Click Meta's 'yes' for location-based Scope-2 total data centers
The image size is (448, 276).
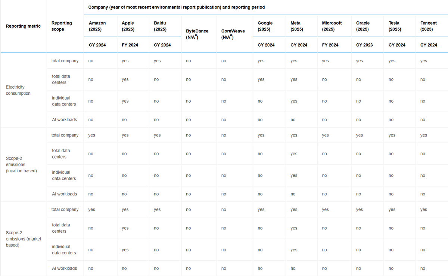pos(294,154)
